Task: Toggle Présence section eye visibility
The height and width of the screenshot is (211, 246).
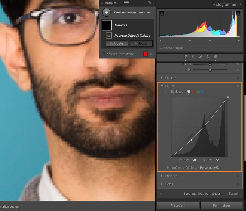Action: tap(238, 176)
